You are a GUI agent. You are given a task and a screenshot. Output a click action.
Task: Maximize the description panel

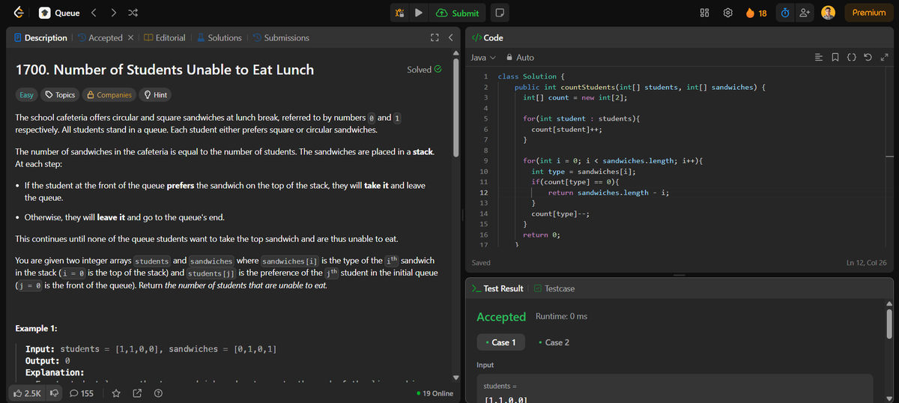pyautogui.click(x=434, y=37)
